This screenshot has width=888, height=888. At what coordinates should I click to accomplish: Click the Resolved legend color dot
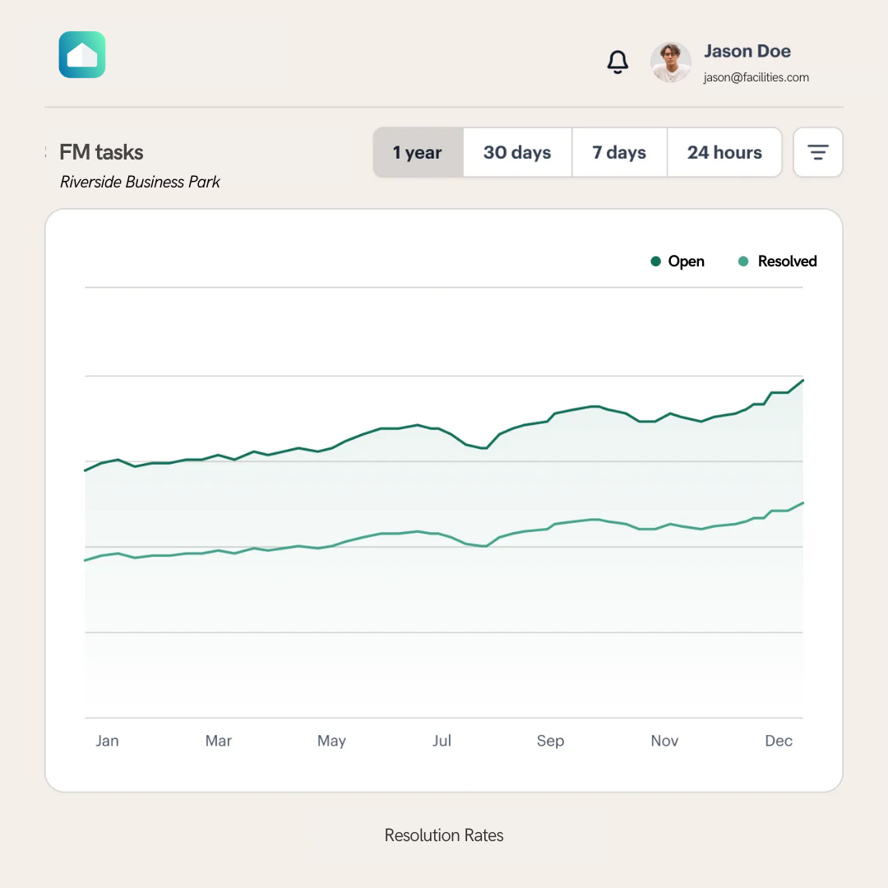744,261
